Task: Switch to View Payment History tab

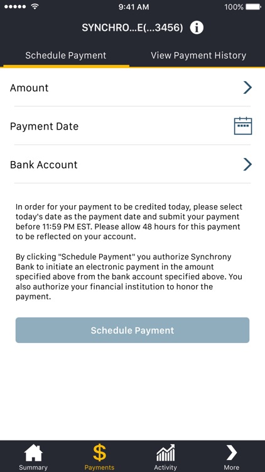Action: tap(198, 55)
